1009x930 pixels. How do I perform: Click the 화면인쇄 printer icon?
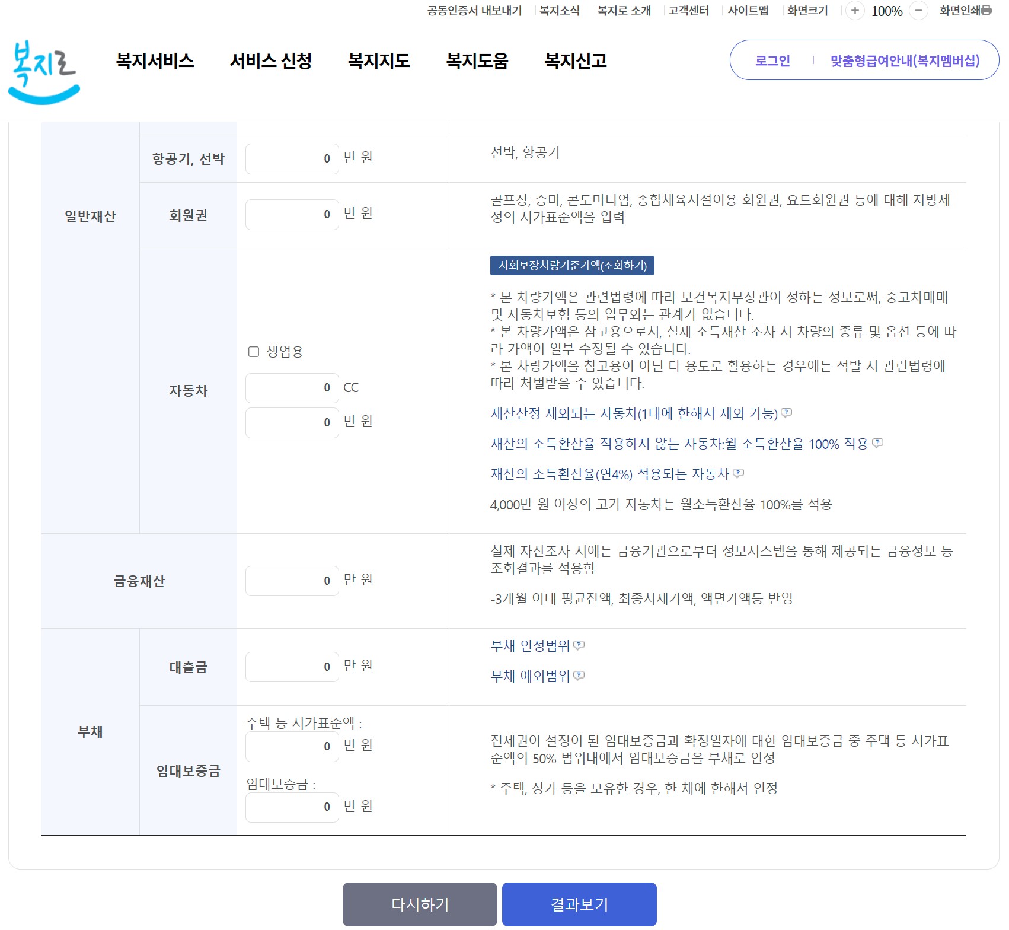(985, 11)
